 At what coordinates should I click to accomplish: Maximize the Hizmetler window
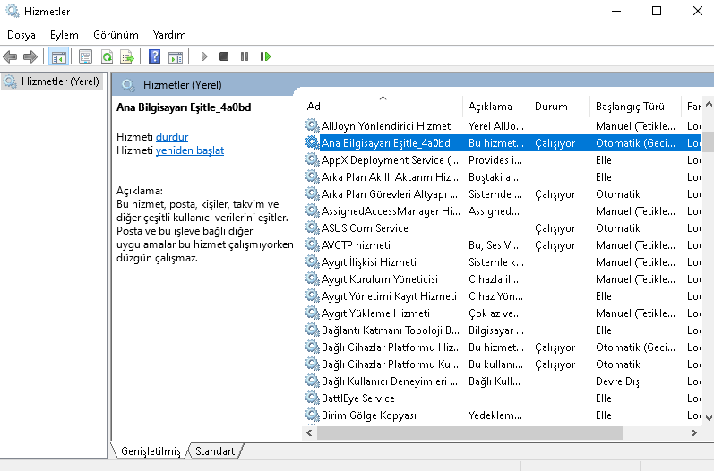pyautogui.click(x=656, y=11)
